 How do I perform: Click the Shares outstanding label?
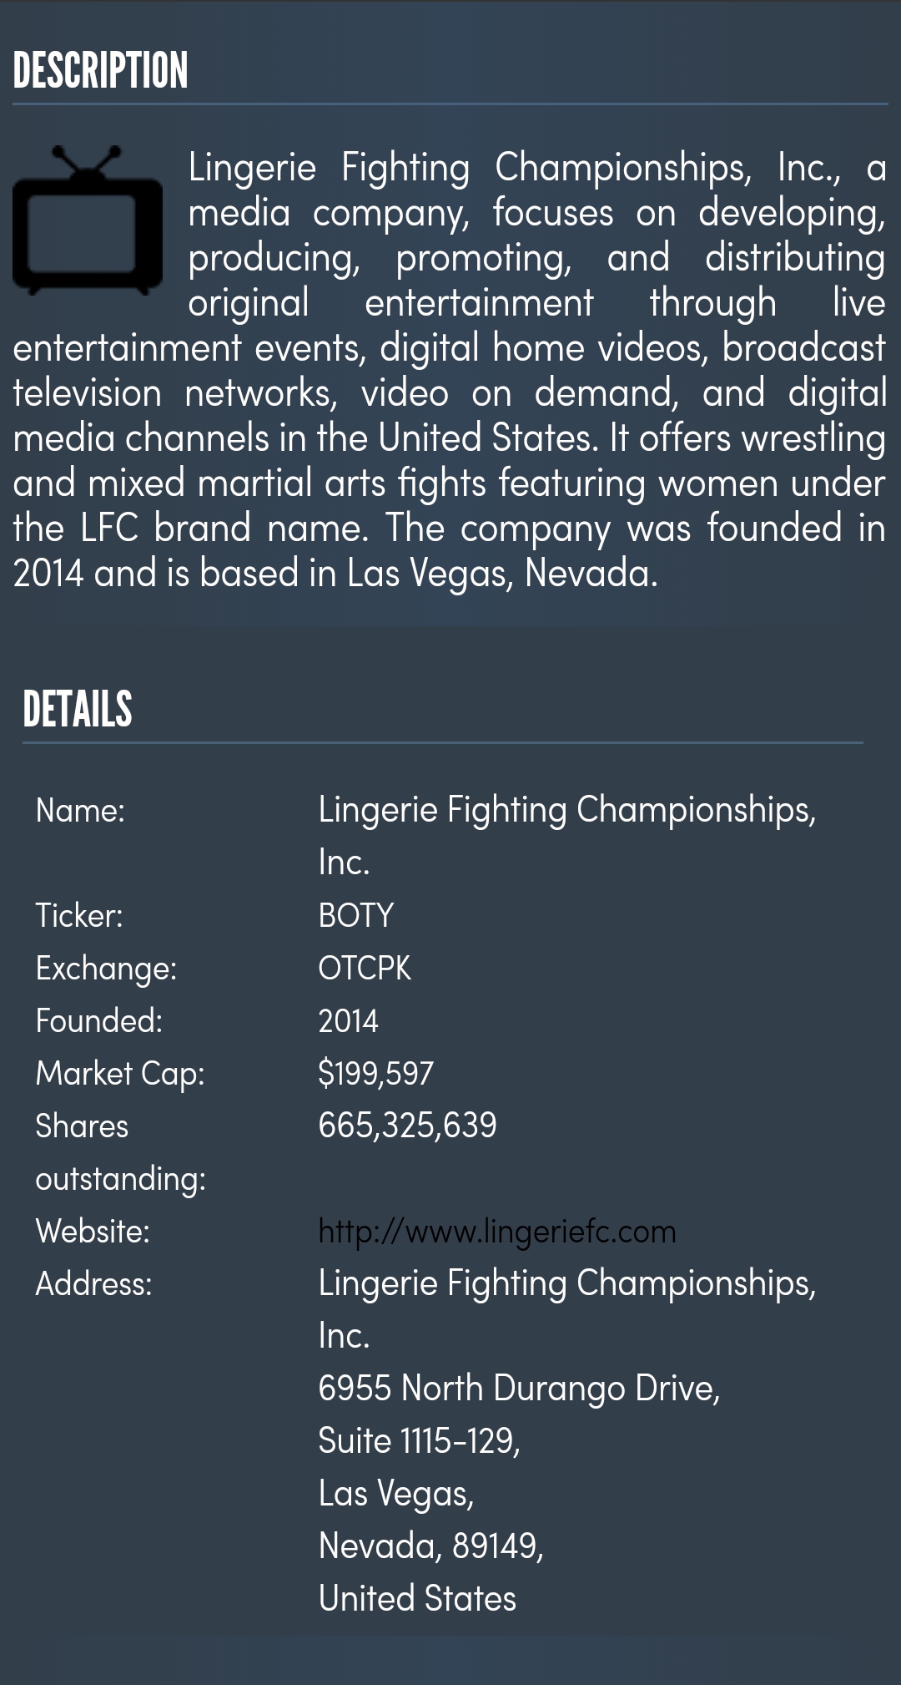[121, 1152]
